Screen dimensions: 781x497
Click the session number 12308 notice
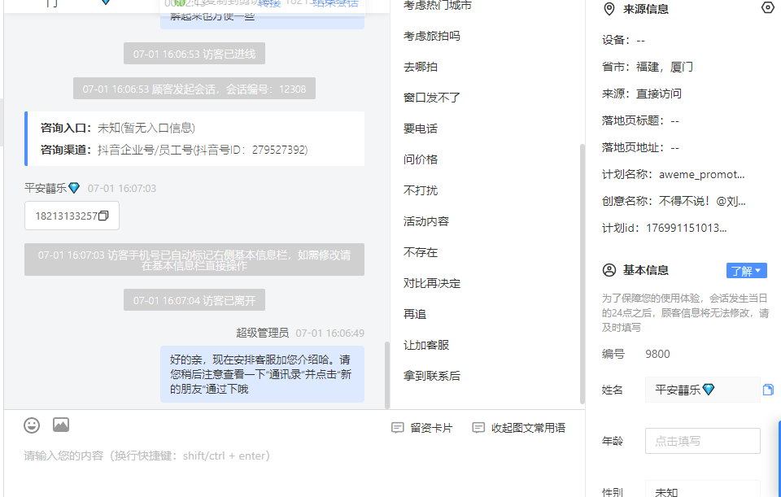click(x=194, y=89)
